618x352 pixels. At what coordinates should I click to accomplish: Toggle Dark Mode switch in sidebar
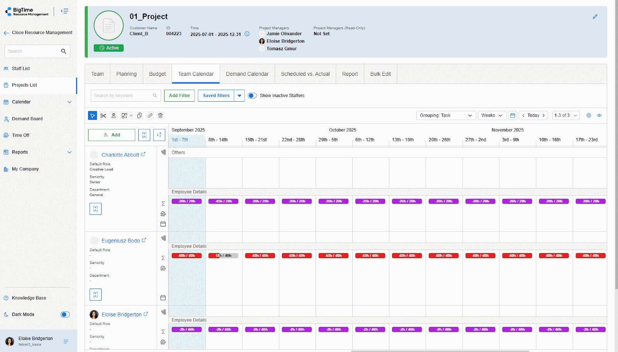pyautogui.click(x=65, y=315)
